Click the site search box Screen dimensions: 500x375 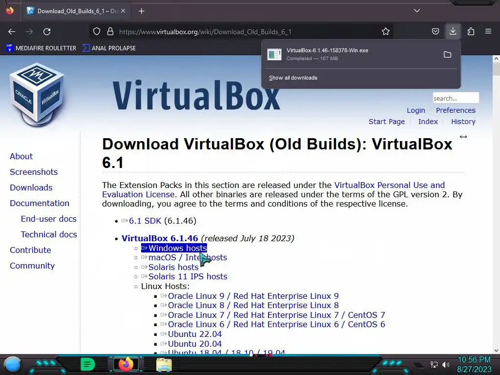[x=456, y=98]
